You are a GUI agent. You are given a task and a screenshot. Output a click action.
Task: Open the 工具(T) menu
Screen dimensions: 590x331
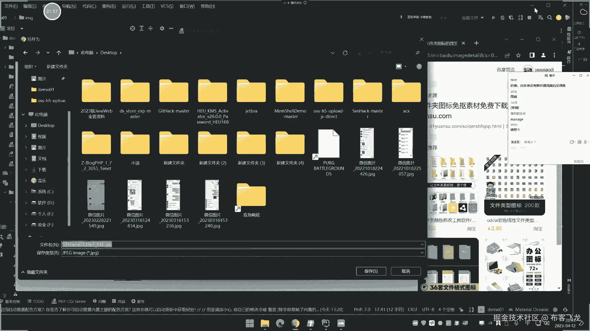[x=148, y=6]
